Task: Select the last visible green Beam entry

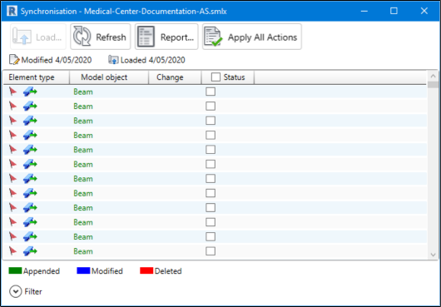Action: pyautogui.click(x=83, y=251)
